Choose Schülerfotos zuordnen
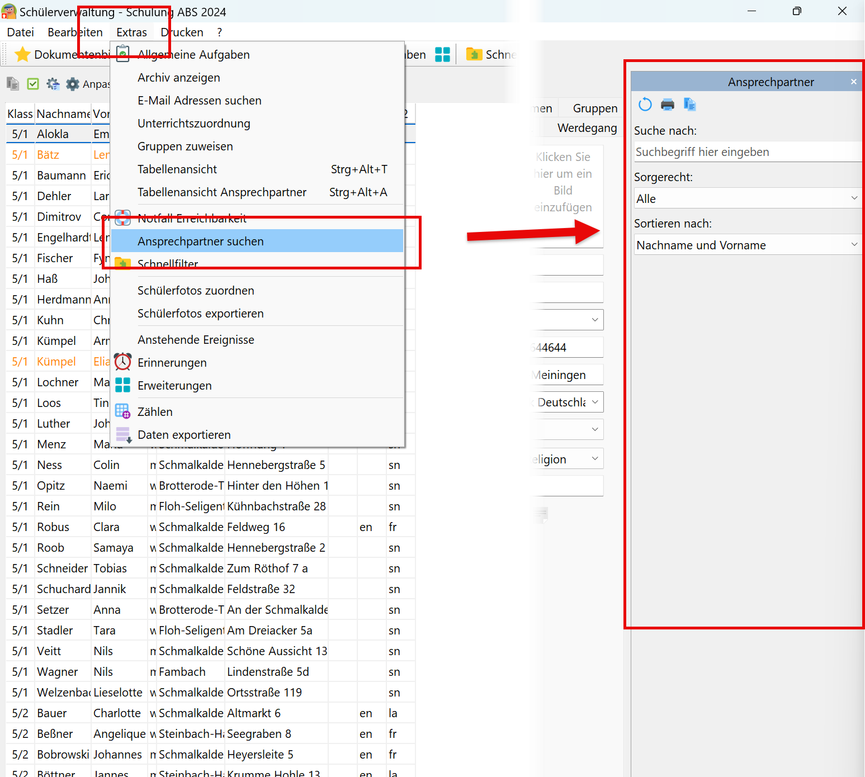Screen dimensions: 865x777 pyautogui.click(x=257, y=290)
